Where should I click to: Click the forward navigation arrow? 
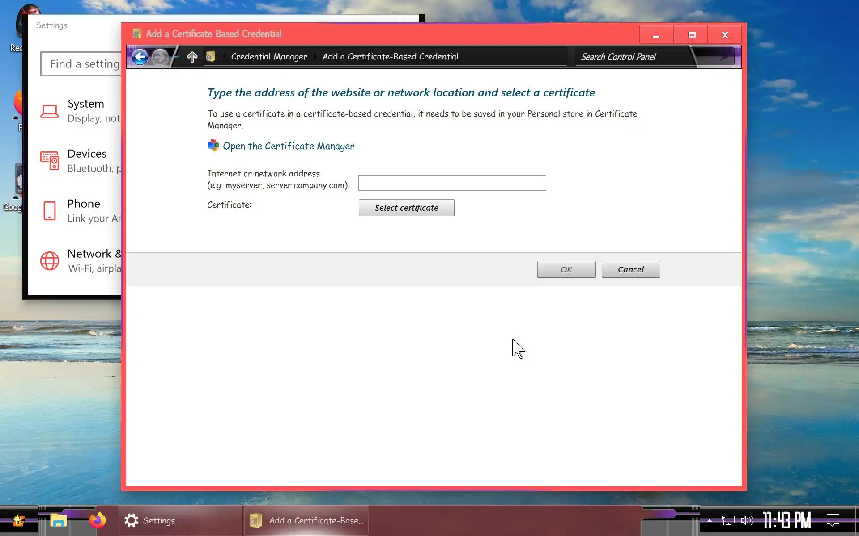click(160, 57)
